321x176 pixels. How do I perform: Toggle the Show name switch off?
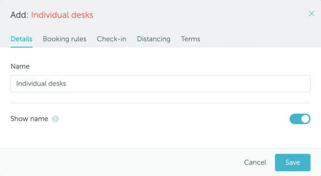click(x=300, y=119)
